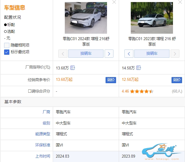Open the 零跑C01 2023款 car photo
The height and width of the screenshot is (162, 185).
[x=152, y=18]
